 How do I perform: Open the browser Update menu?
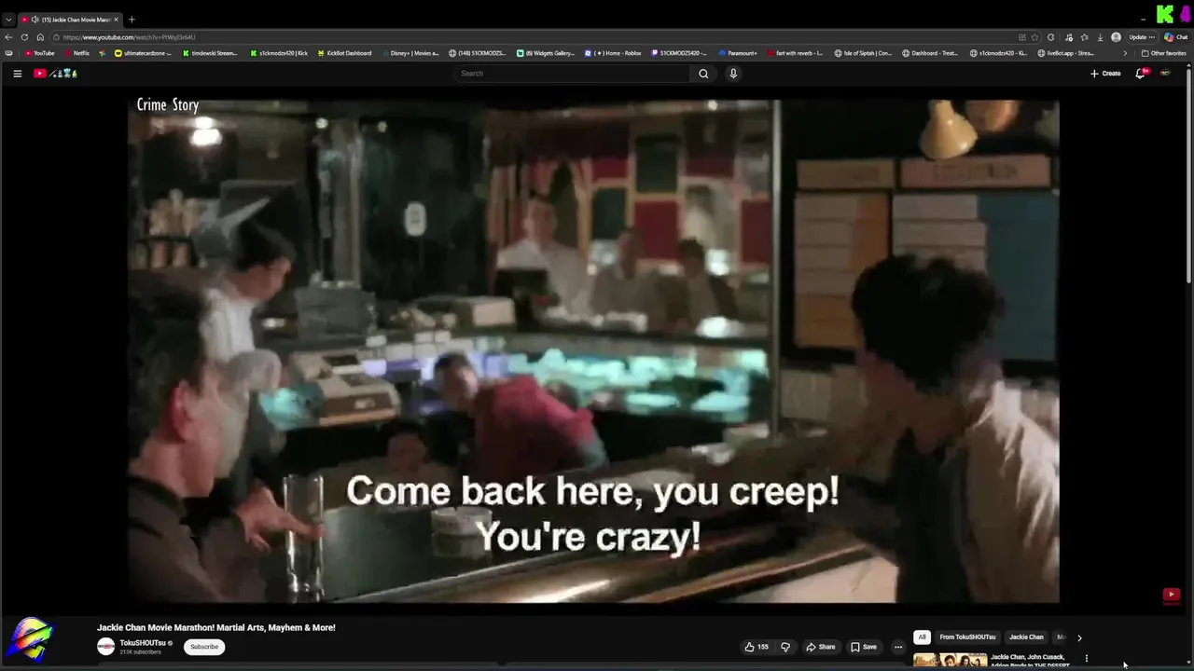[x=1142, y=37]
